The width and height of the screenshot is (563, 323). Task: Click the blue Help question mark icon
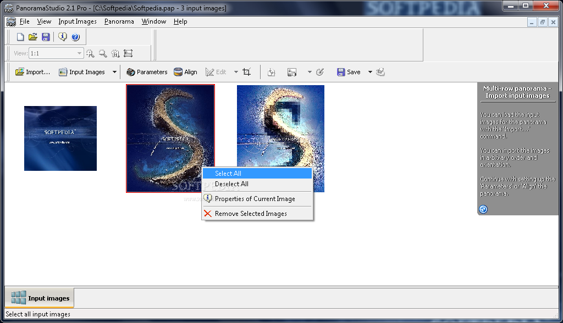coord(75,37)
